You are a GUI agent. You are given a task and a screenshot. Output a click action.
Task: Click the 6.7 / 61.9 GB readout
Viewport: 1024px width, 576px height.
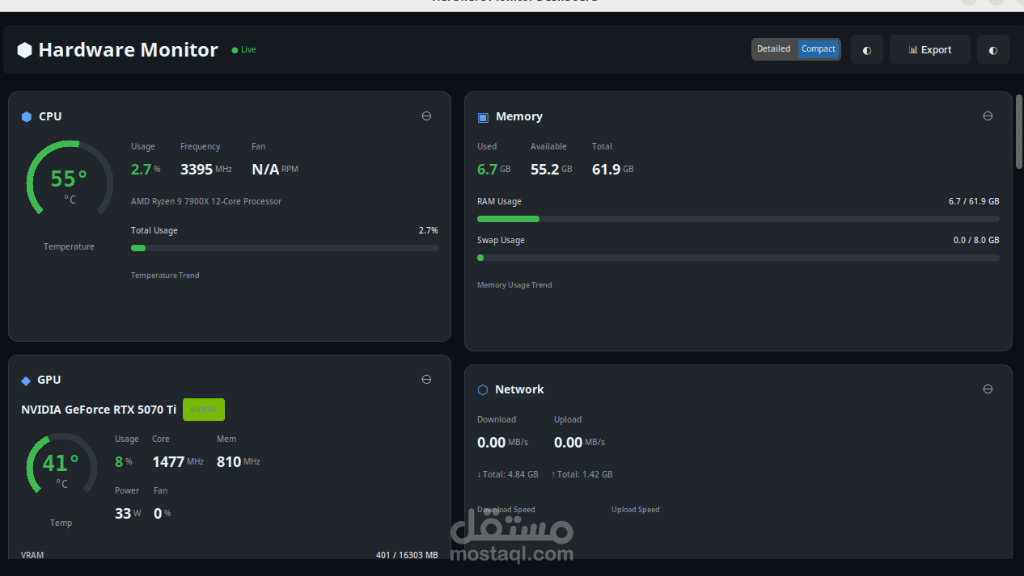(974, 201)
